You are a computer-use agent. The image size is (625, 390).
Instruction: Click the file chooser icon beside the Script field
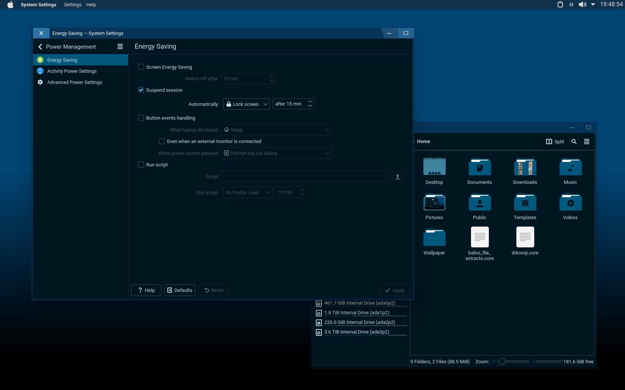[397, 176]
